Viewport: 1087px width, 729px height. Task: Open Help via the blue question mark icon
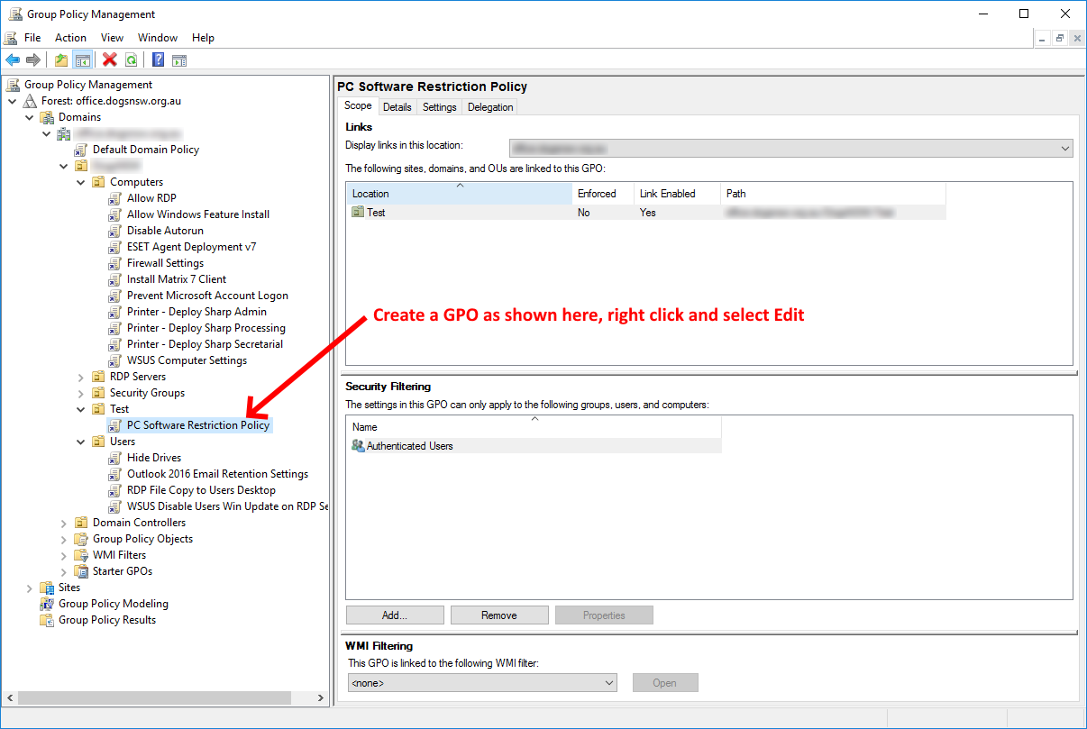[x=158, y=60]
